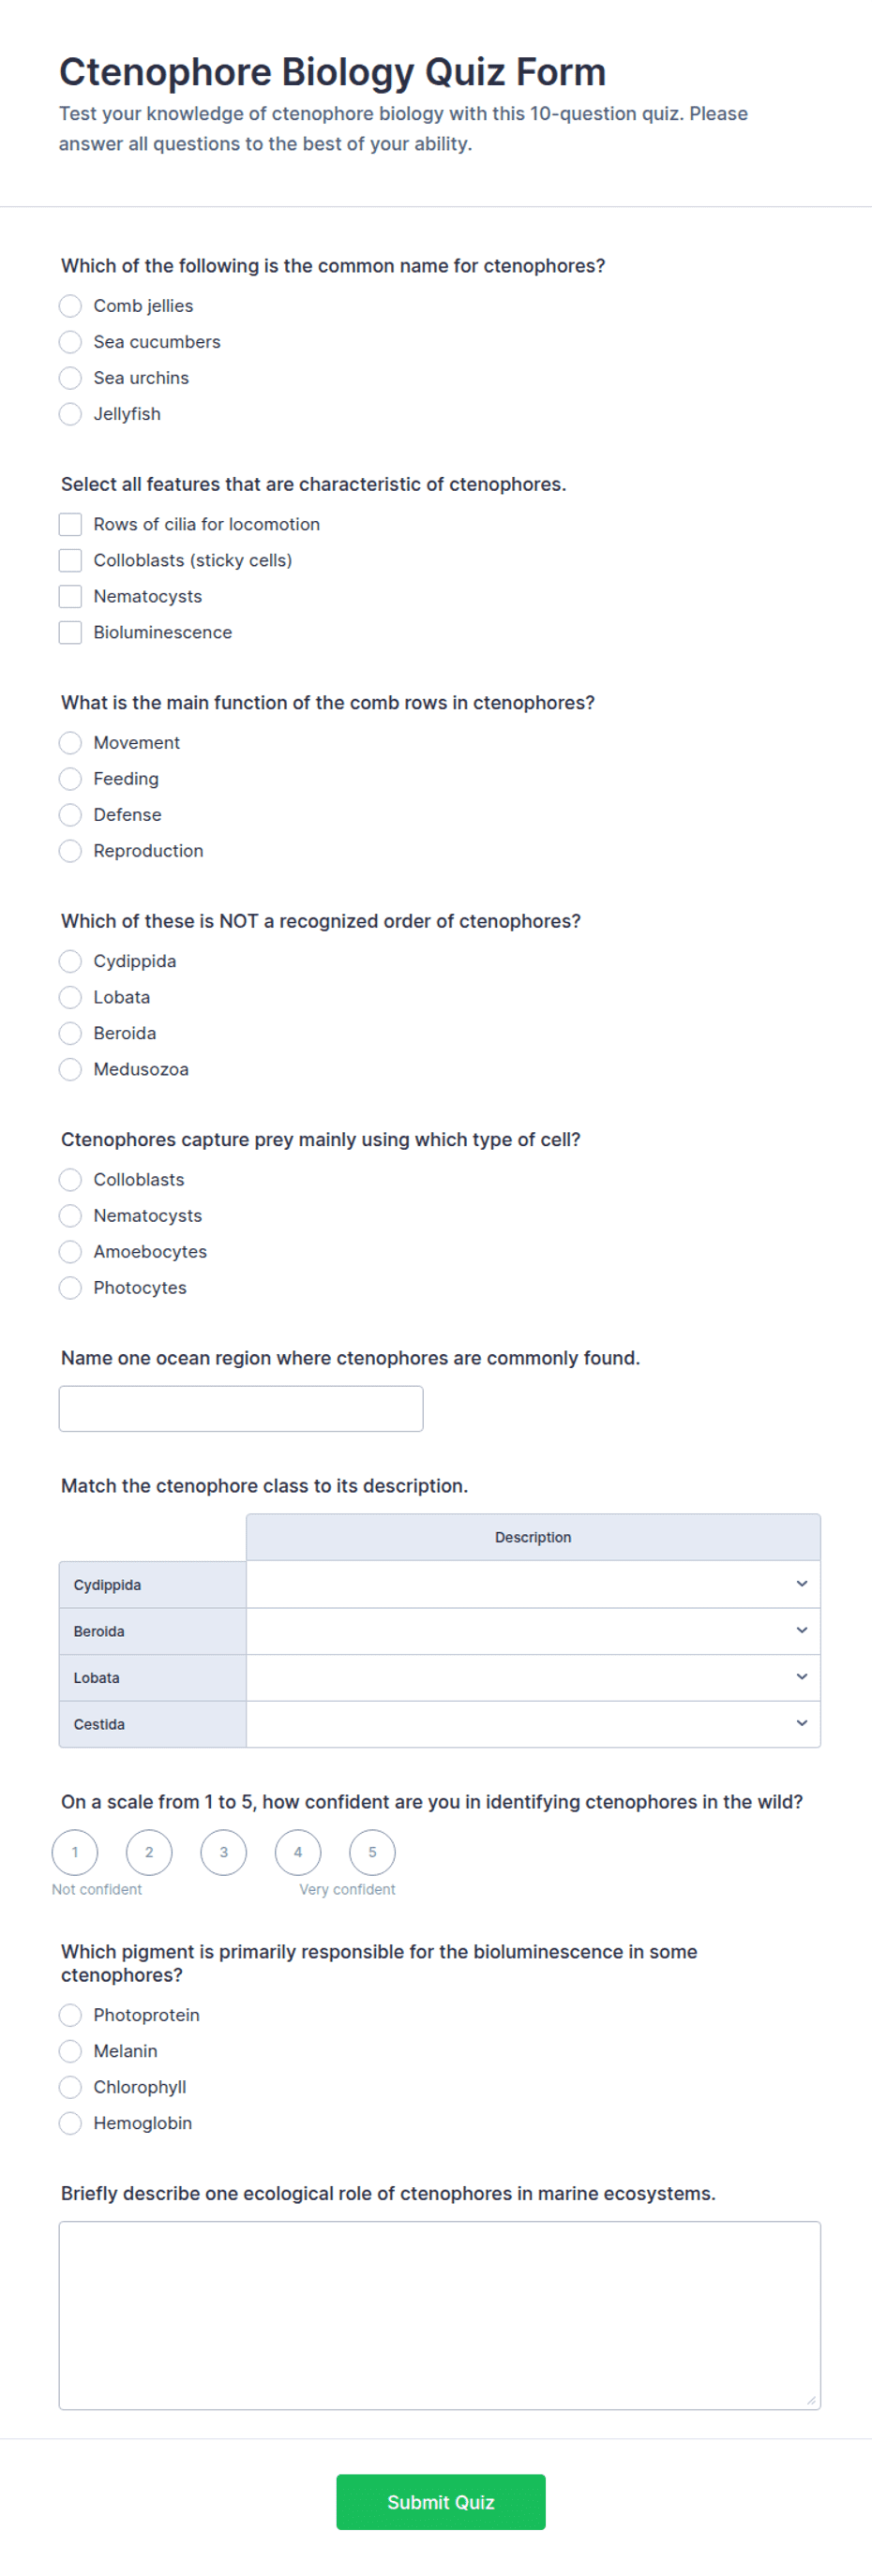
Task: Choose confidence rating 3
Action: 223,1852
